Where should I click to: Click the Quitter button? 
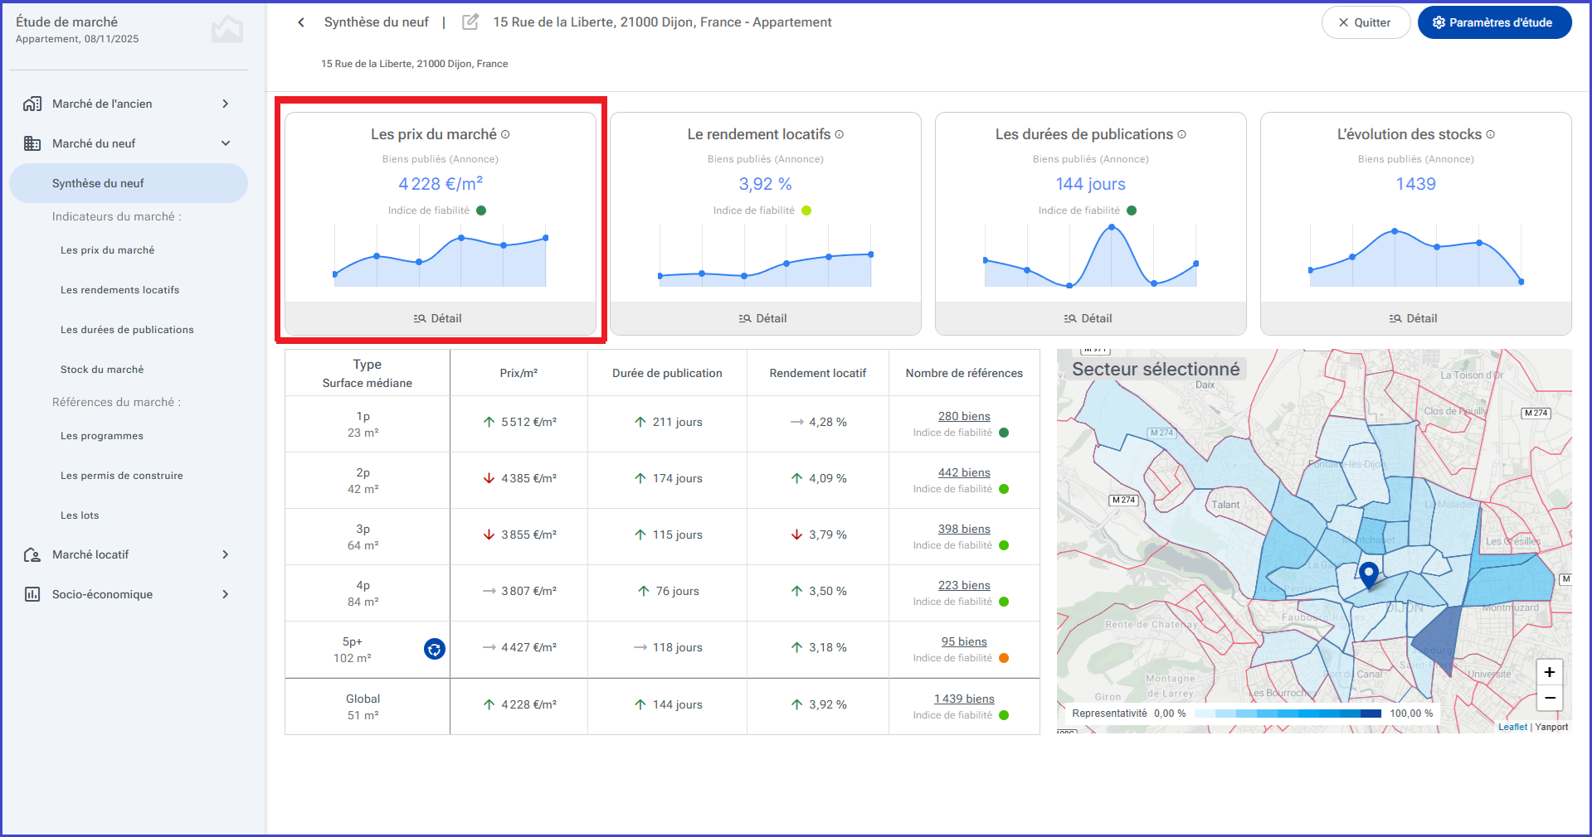click(1365, 22)
